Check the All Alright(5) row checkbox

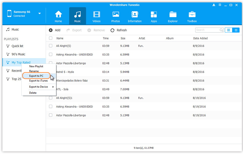coord(51,46)
